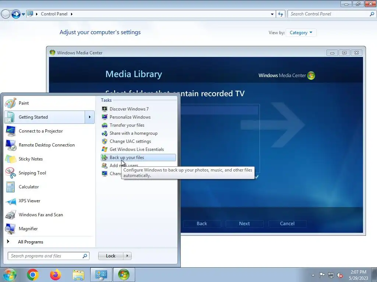The image size is (377, 282).
Task: Click Next in Media Center
Action: pyautogui.click(x=244, y=224)
